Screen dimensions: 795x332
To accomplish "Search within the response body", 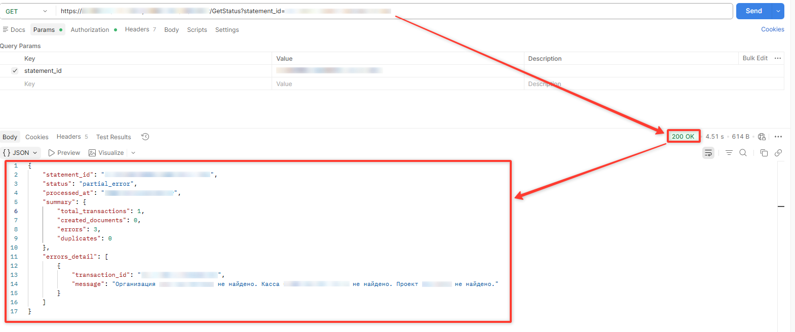I will point(743,153).
